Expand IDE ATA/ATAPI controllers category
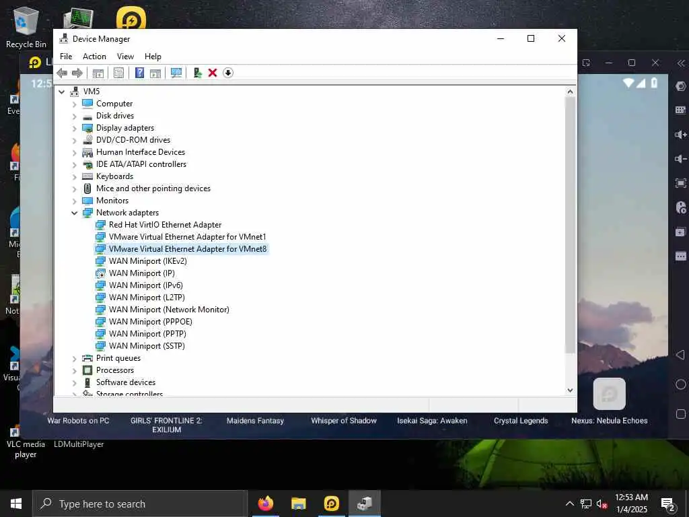689x517 pixels. pos(74,165)
